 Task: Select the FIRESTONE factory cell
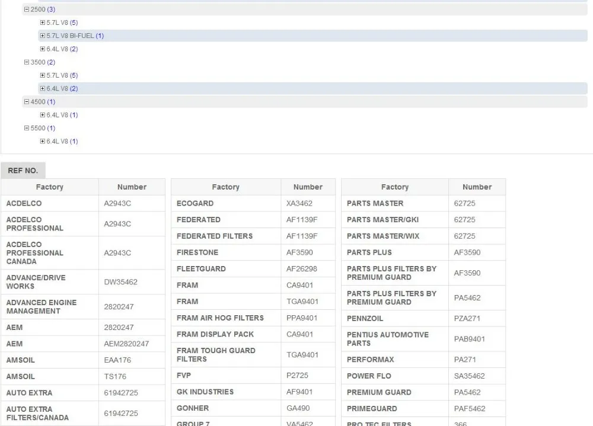(x=226, y=252)
